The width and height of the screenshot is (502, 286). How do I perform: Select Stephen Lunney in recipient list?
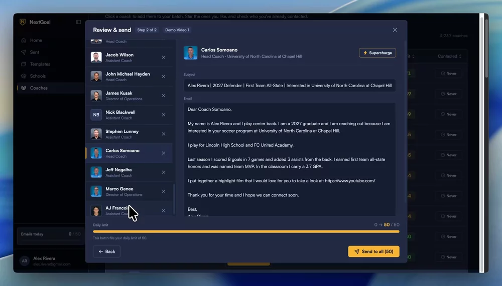tap(130, 134)
